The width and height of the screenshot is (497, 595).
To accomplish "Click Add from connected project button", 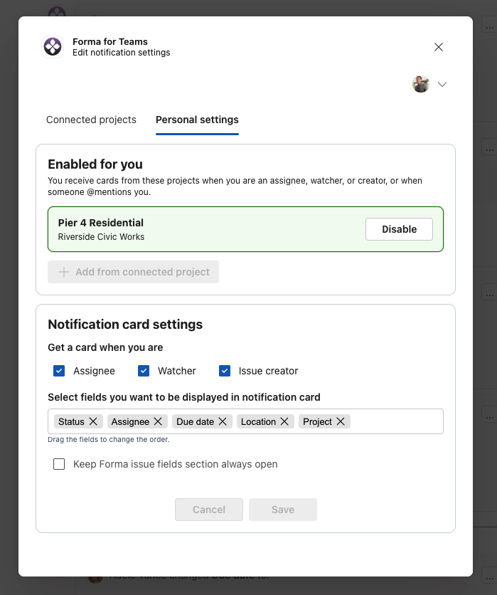I will click(133, 272).
